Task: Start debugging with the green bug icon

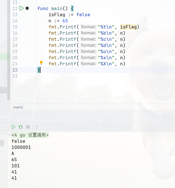Action: pyautogui.click(x=21, y=127)
